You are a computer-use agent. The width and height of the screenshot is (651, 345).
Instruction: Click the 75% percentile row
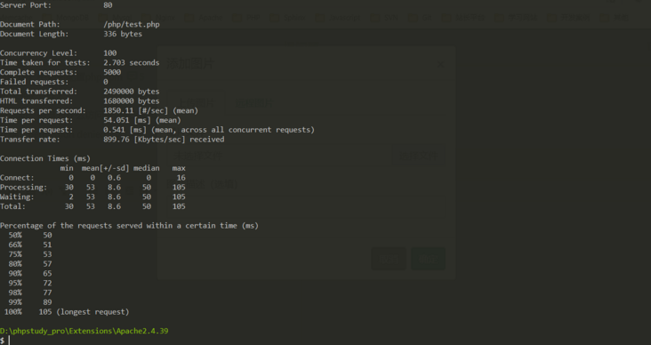click(30, 254)
